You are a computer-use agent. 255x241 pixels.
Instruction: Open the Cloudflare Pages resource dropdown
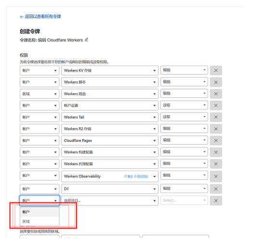(x=110, y=140)
